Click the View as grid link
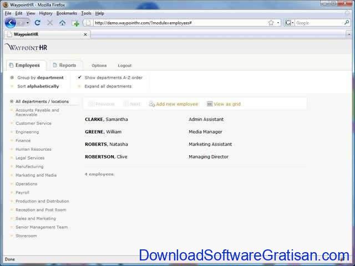355x266 pixels. (x=224, y=104)
